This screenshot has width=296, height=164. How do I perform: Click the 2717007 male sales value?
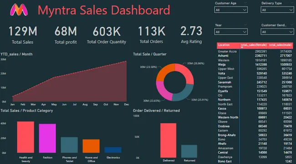286,56
